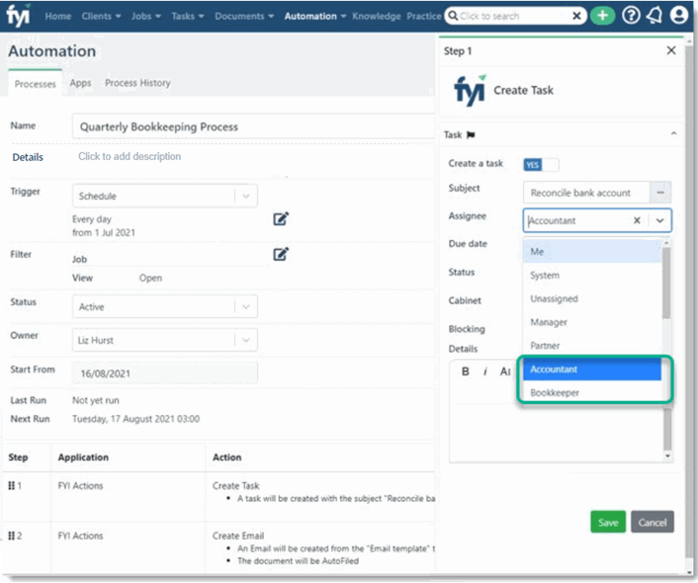698x583 pixels.
Task: Click the Subject field ellipsis button
Action: pyautogui.click(x=660, y=193)
